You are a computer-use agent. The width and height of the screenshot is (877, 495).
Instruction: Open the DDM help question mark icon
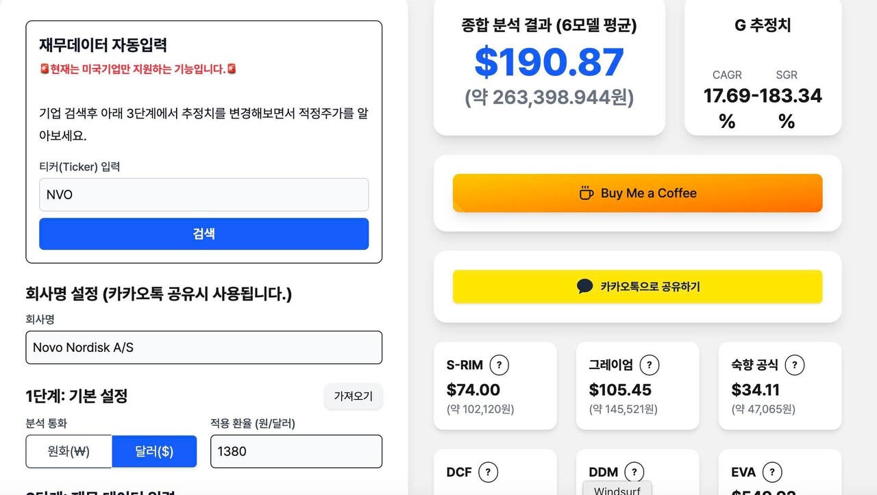[x=635, y=472]
